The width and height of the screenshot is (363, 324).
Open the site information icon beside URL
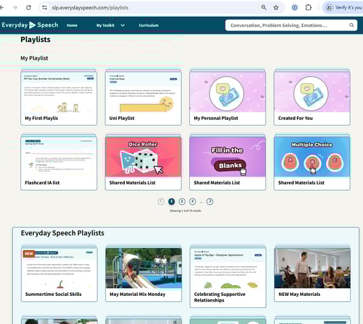[45, 8]
